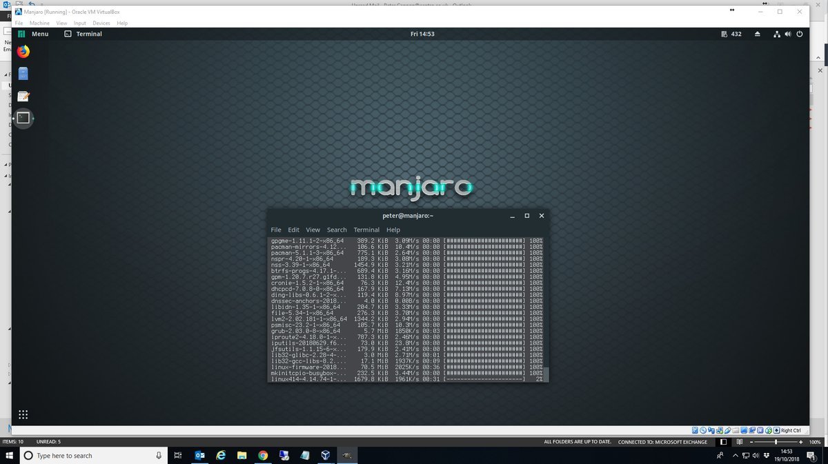828x464 pixels.
Task: Click VirtualBox audio status icon
Action: click(x=711, y=430)
